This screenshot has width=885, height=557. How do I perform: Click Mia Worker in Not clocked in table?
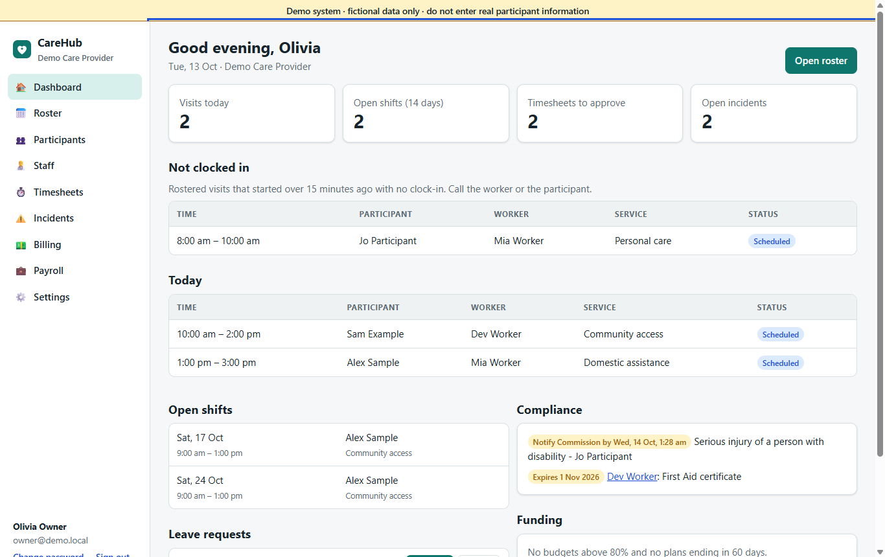519,241
